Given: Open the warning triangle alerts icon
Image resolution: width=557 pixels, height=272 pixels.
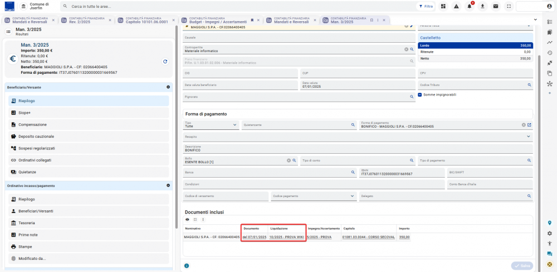Looking at the screenshot, I should point(456,6).
